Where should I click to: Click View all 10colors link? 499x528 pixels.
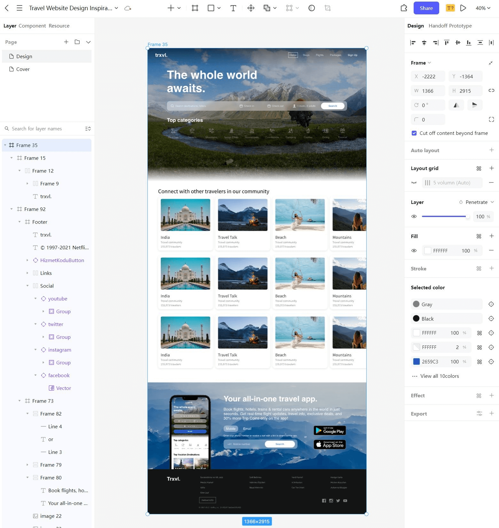tap(440, 376)
